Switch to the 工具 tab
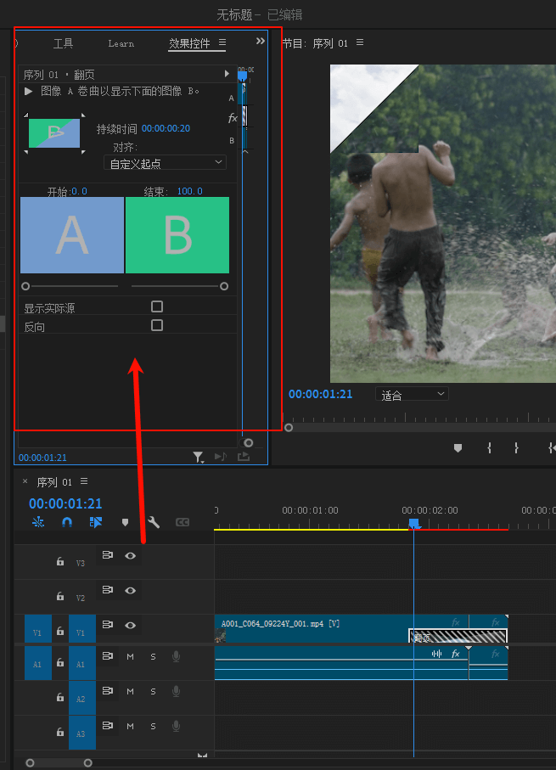556x770 pixels. (64, 43)
